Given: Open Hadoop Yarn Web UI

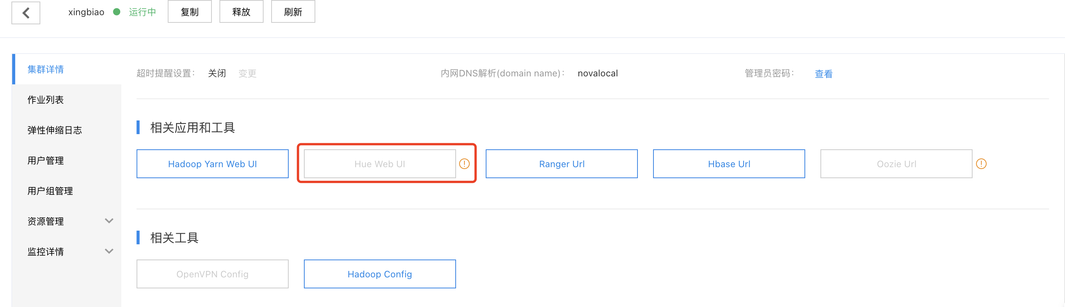Looking at the screenshot, I should tap(213, 164).
